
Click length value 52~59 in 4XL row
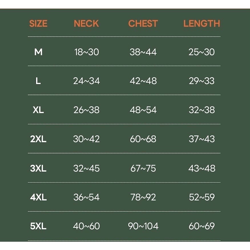[x=201, y=197]
